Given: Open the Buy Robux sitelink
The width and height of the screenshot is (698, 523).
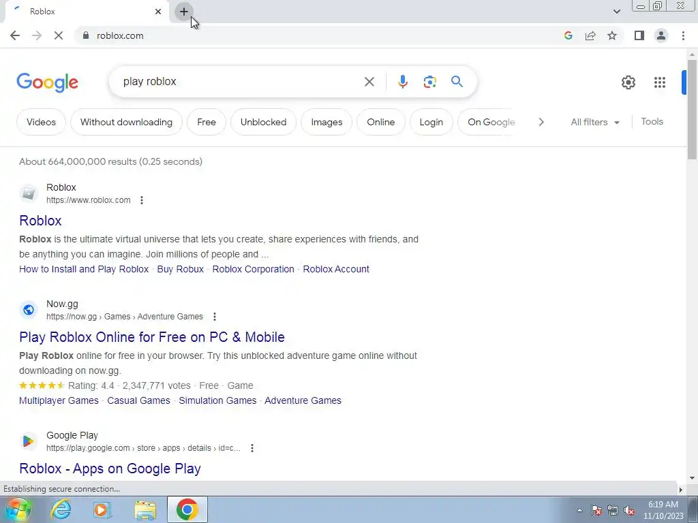Looking at the screenshot, I should (180, 269).
